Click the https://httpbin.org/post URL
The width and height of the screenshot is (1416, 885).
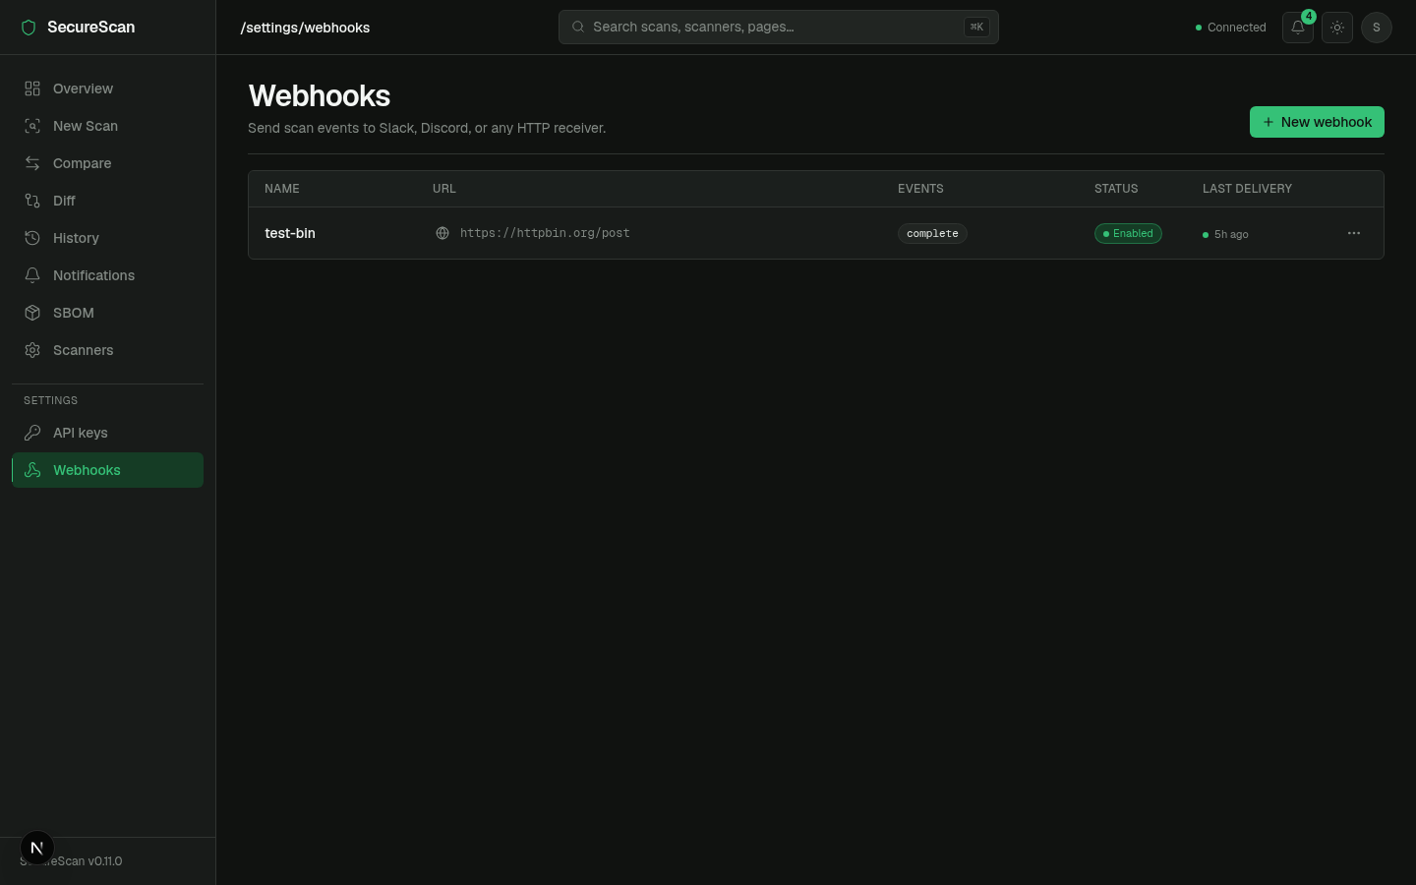(545, 233)
